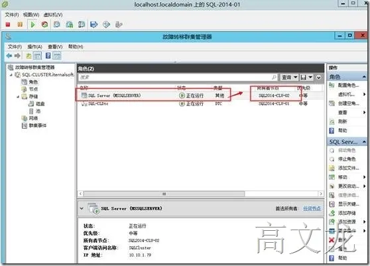Click the save query disk icon
370x266 pixels.
(303, 77)
